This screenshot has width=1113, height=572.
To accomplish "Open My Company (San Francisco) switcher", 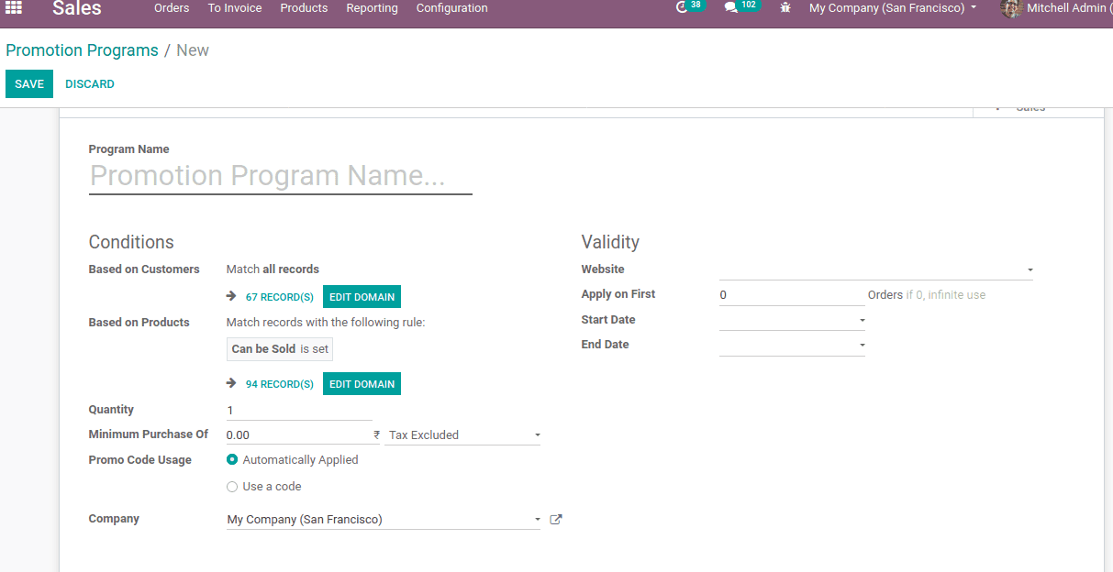I will [893, 8].
